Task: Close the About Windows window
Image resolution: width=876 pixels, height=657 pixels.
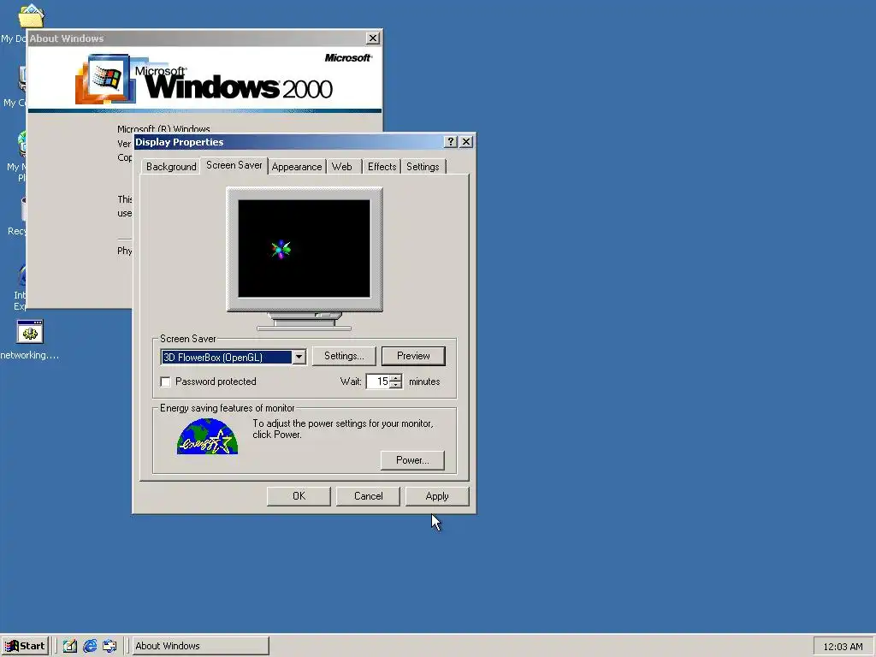Action: [x=373, y=38]
